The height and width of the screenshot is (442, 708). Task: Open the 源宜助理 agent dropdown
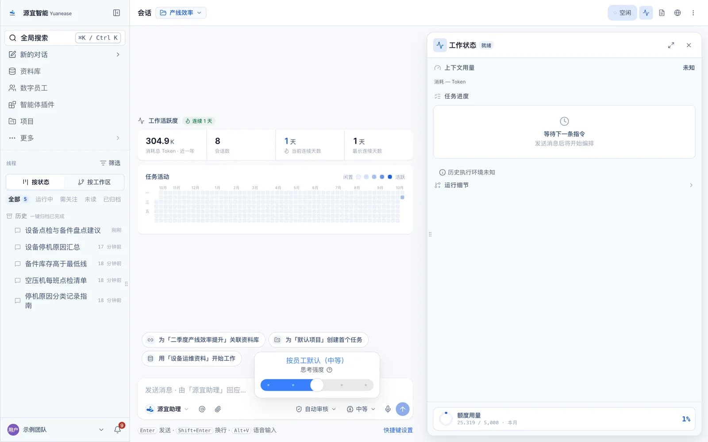[167, 409]
